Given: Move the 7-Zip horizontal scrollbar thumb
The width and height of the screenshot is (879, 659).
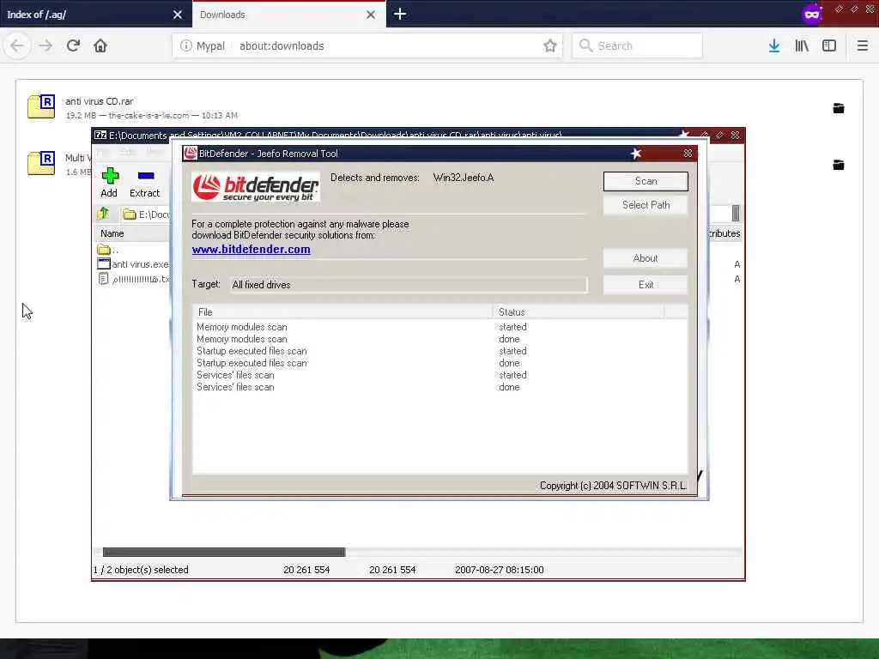Looking at the screenshot, I should tap(224, 552).
